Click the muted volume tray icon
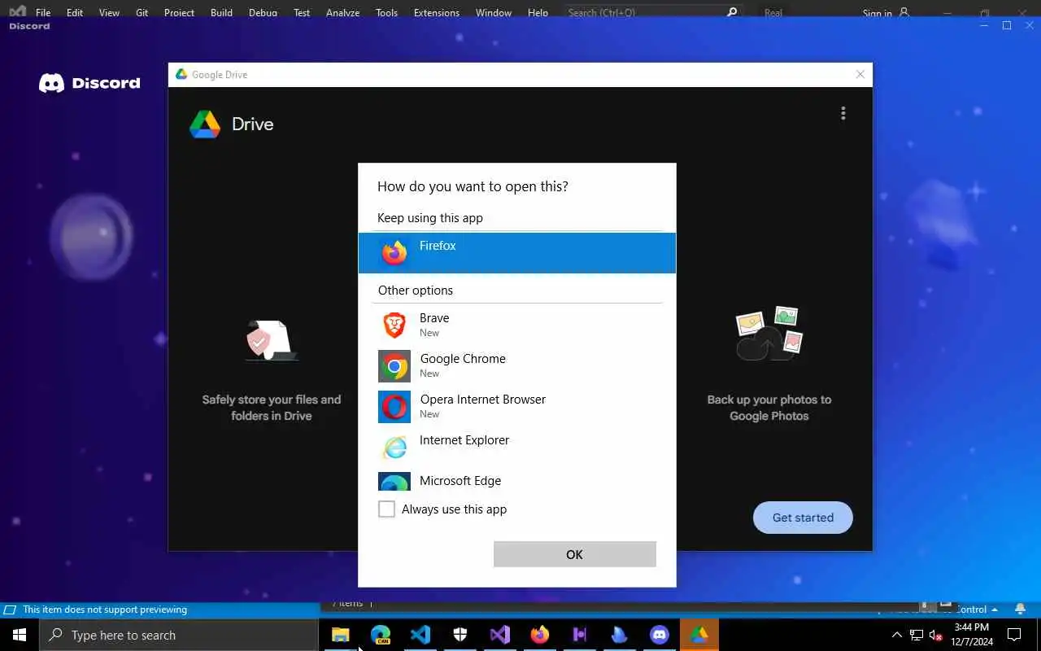 pyautogui.click(x=936, y=635)
